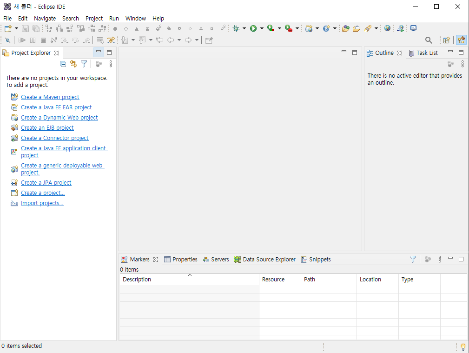
Task: Click the New wizard toolbar icon
Action: pos(8,28)
